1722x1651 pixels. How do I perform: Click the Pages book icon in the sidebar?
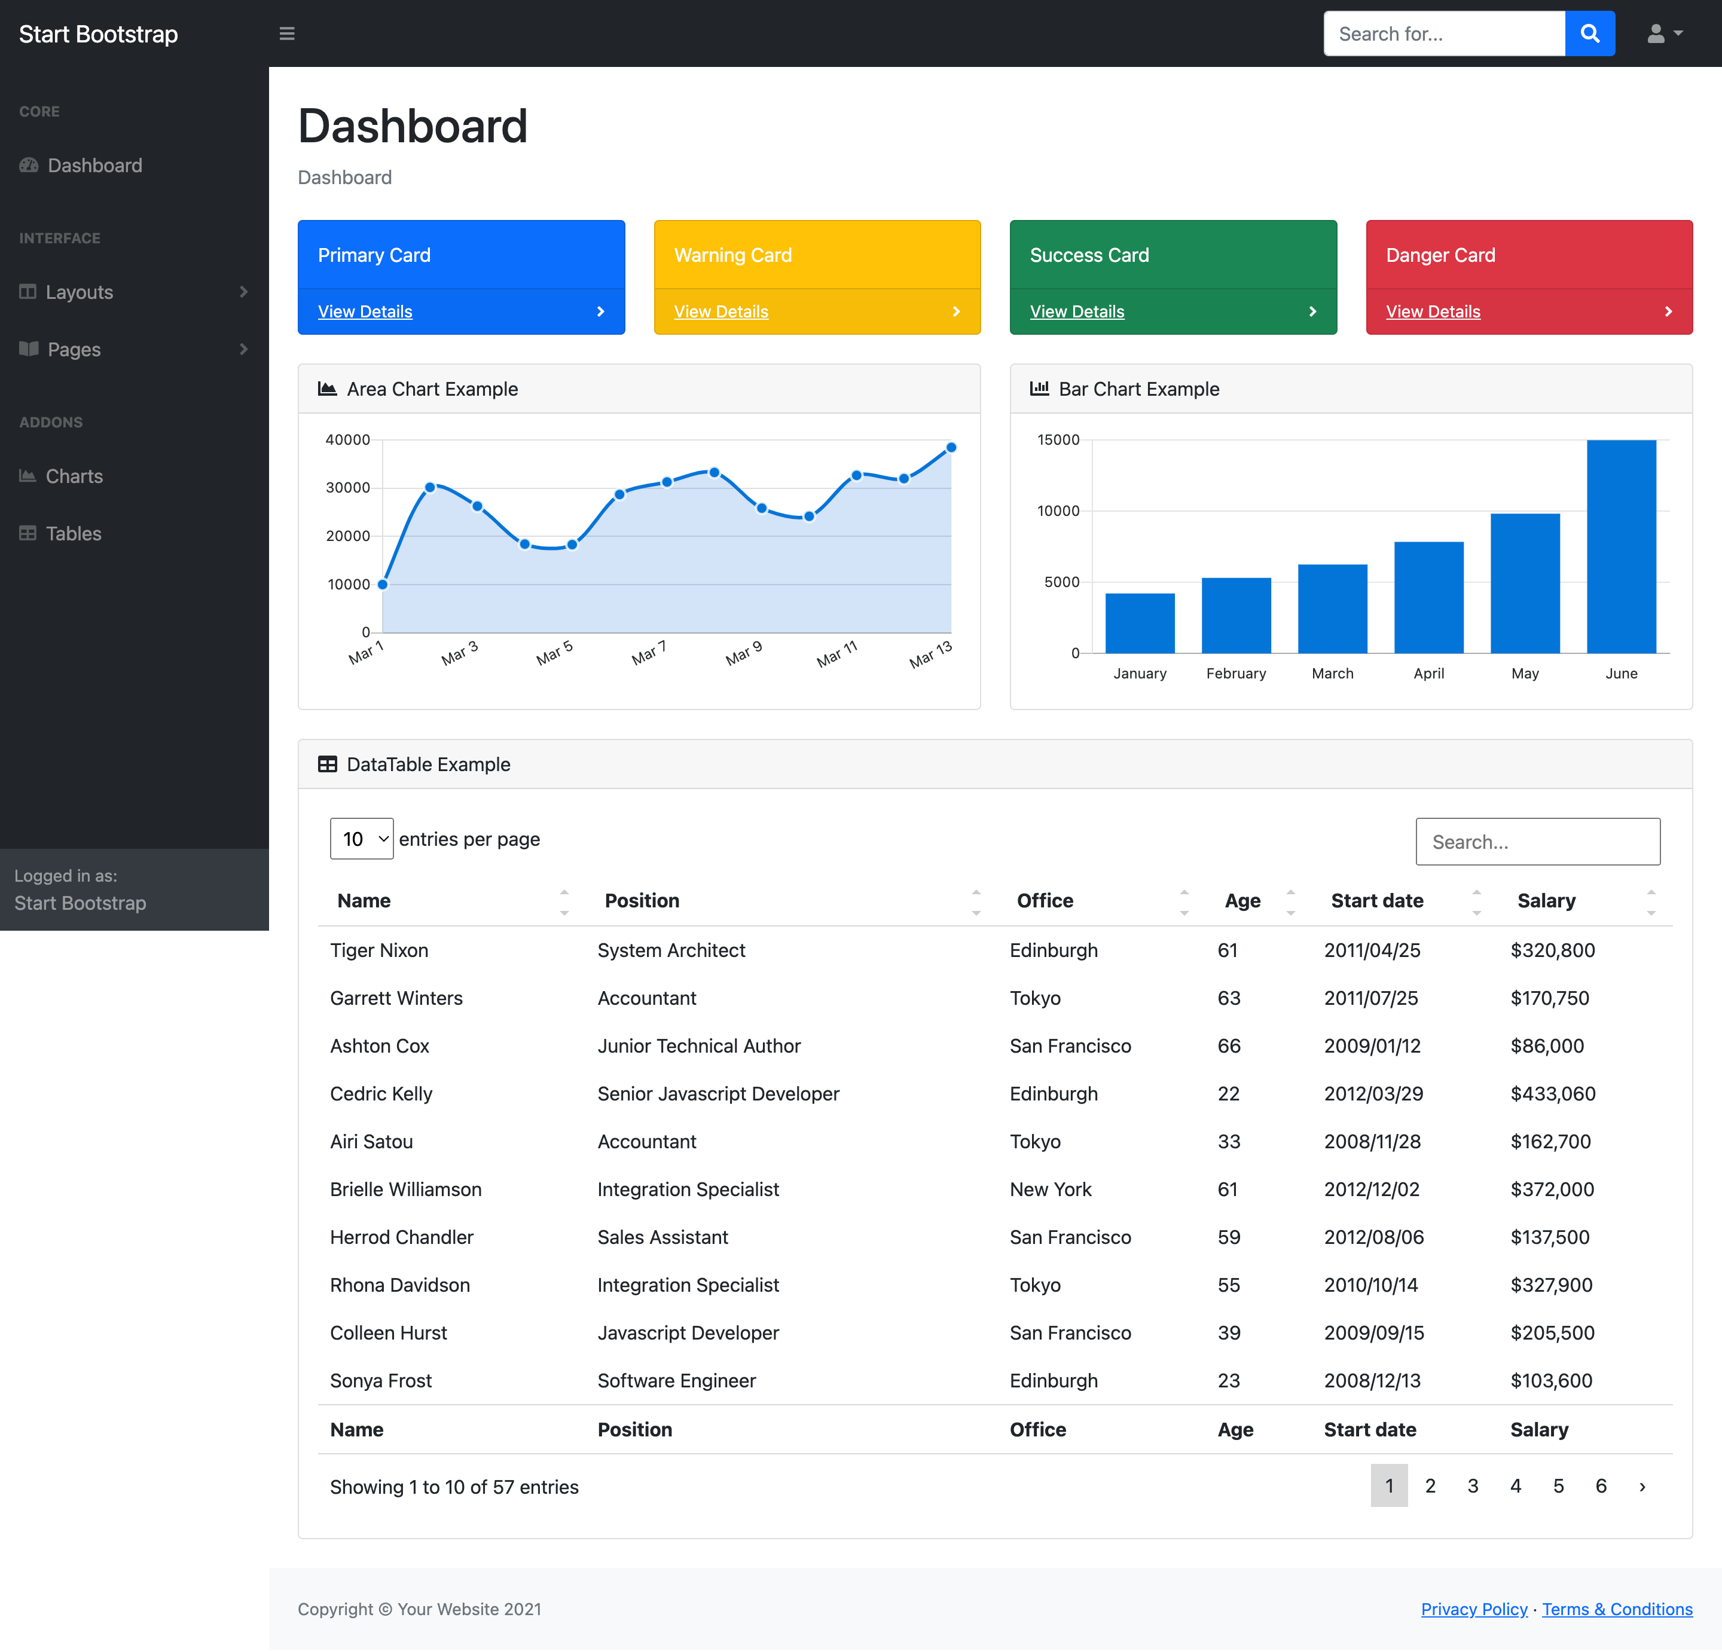pyautogui.click(x=29, y=348)
